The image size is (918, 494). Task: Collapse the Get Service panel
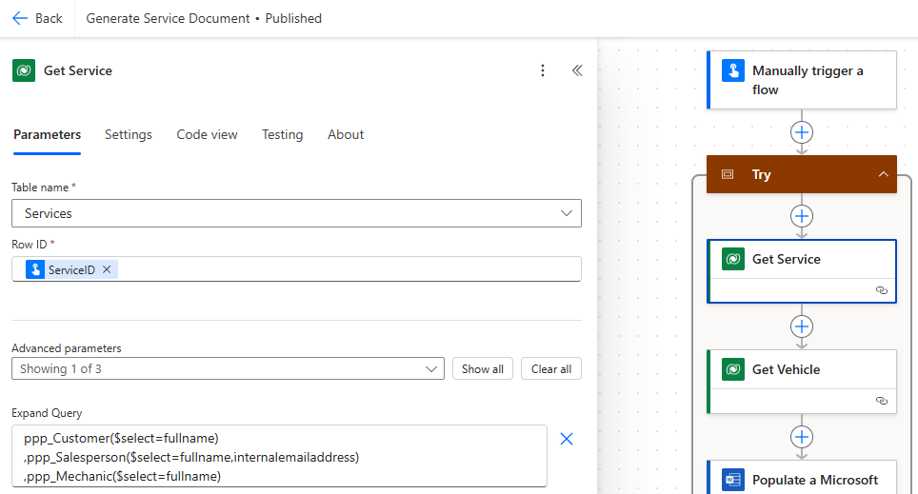tap(576, 70)
